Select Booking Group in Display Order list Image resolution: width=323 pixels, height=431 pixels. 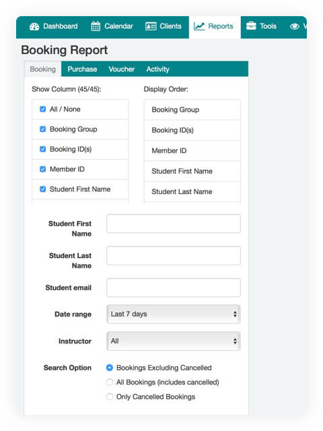pos(192,110)
